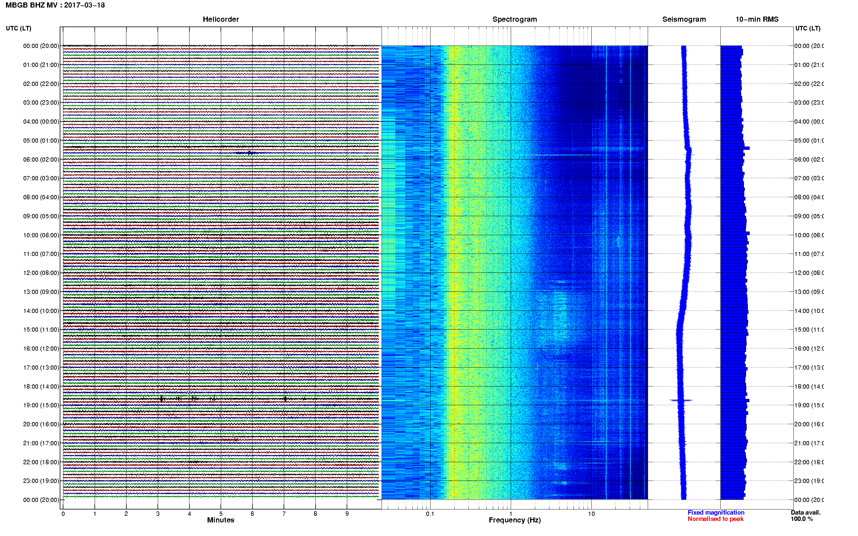Viewport: 858px width, 536px height.
Task: Click the left time label '12:00 (08:00)'
Action: pos(41,273)
